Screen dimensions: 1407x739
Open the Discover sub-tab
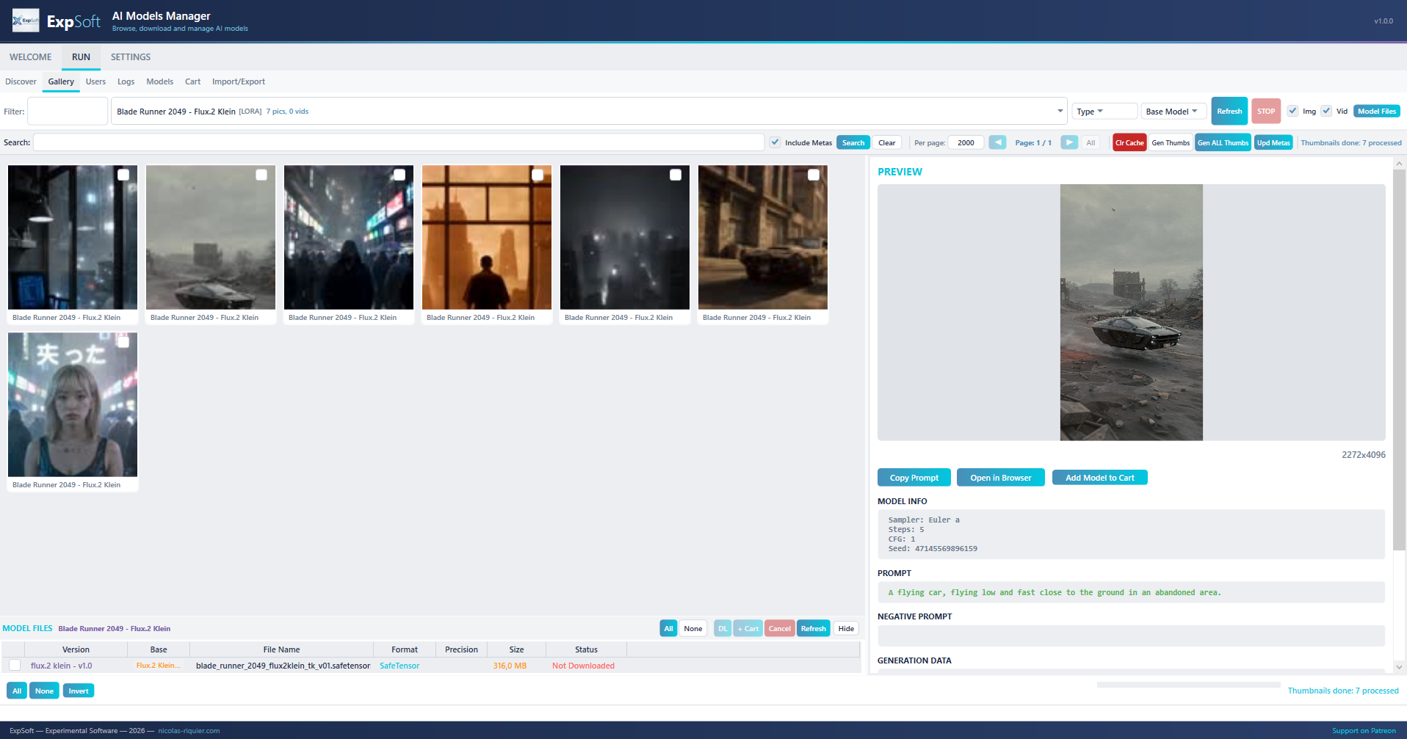tap(21, 81)
